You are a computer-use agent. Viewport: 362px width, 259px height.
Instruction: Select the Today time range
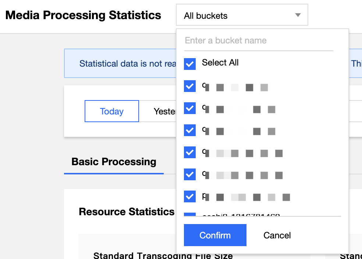point(112,111)
